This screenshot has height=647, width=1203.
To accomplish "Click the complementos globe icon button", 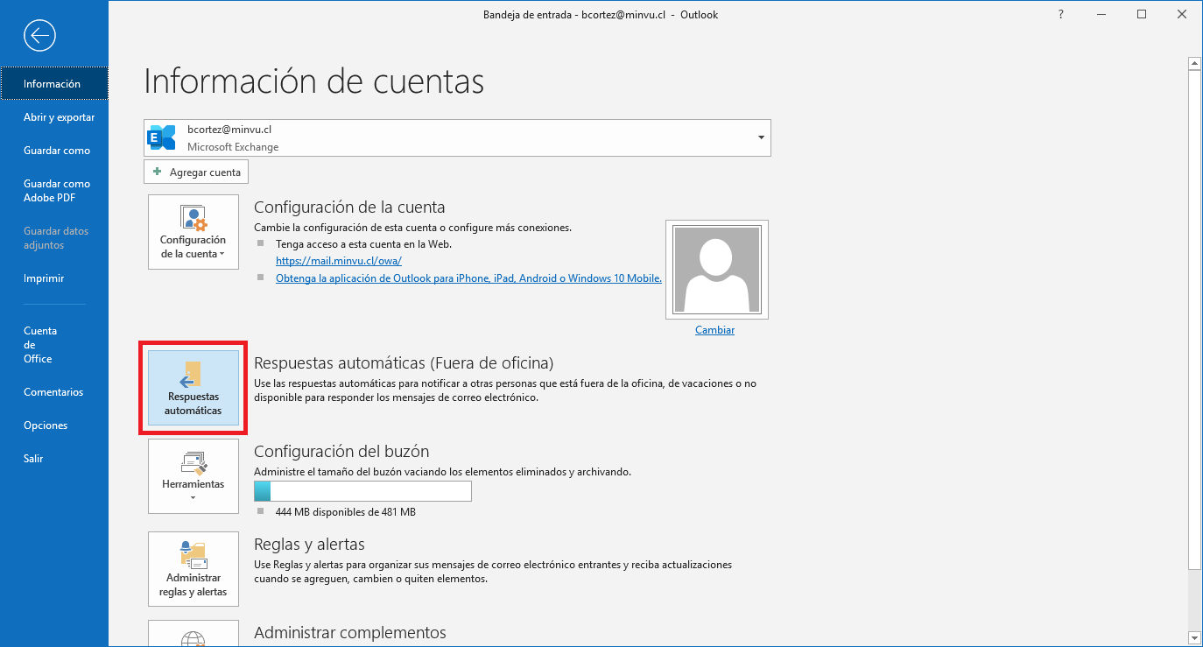I will click(193, 634).
